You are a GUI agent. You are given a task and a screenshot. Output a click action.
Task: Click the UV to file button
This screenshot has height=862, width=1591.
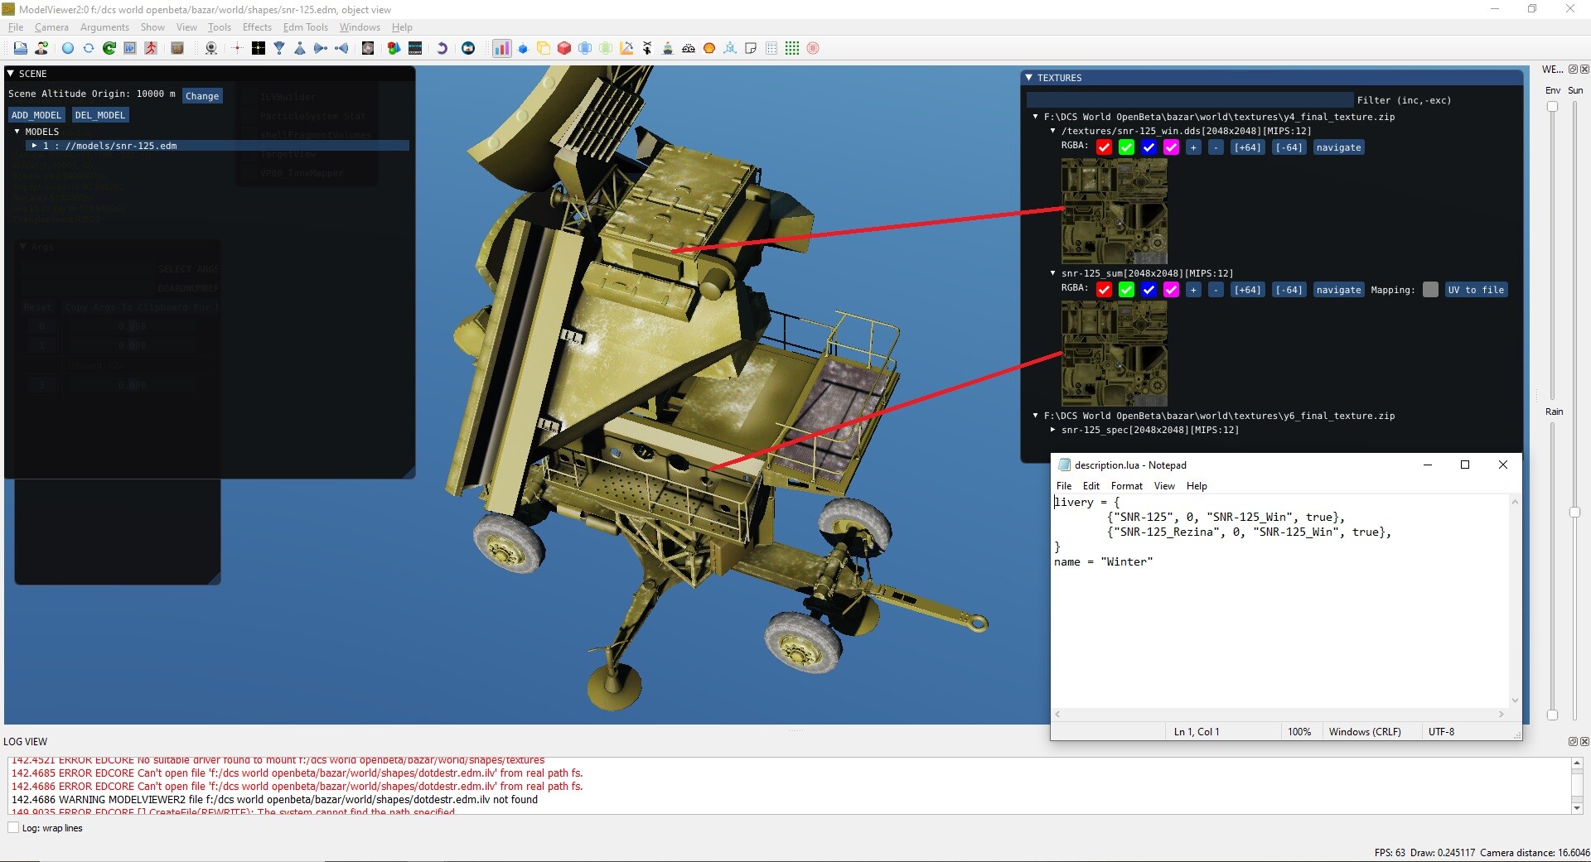pyautogui.click(x=1476, y=290)
